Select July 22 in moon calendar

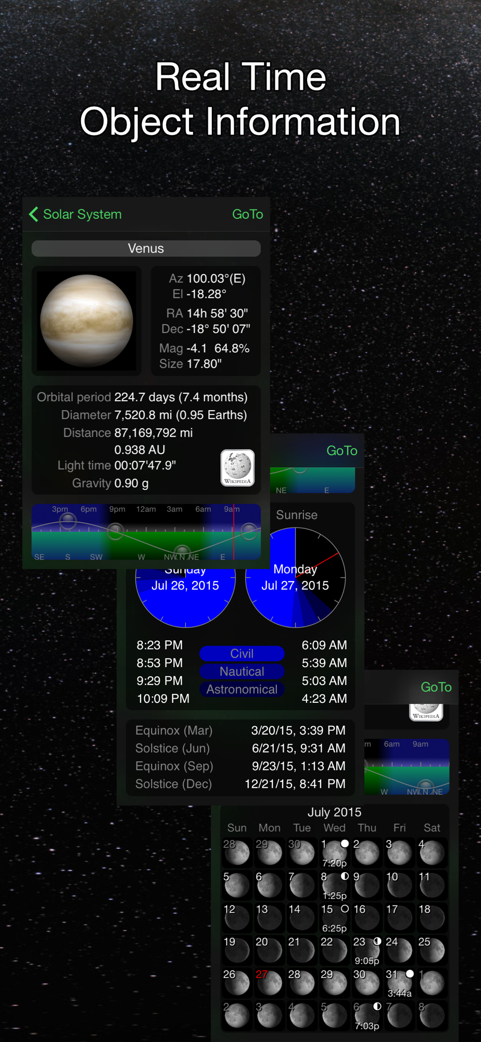point(334,950)
